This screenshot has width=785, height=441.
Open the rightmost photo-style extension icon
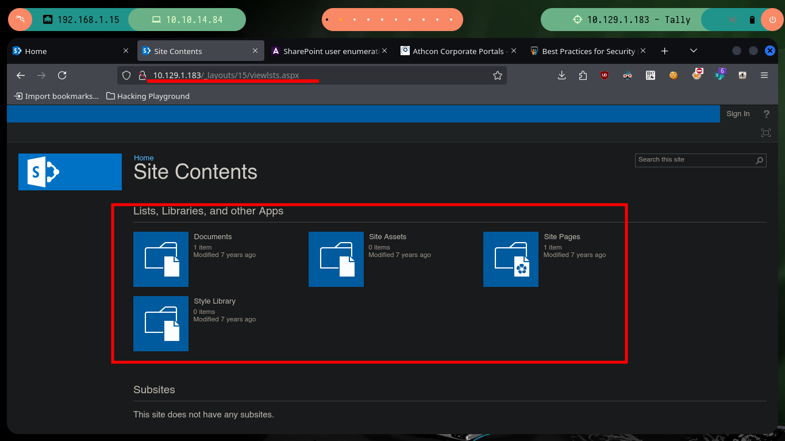point(742,75)
